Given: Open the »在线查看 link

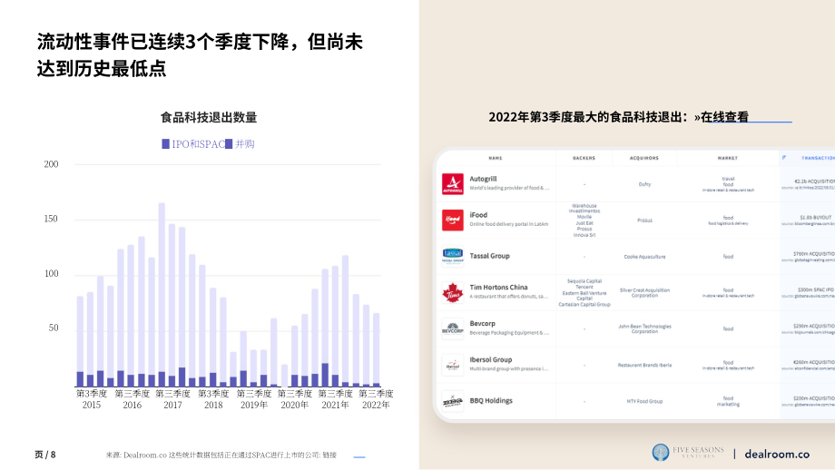Looking at the screenshot, I should point(722,117).
